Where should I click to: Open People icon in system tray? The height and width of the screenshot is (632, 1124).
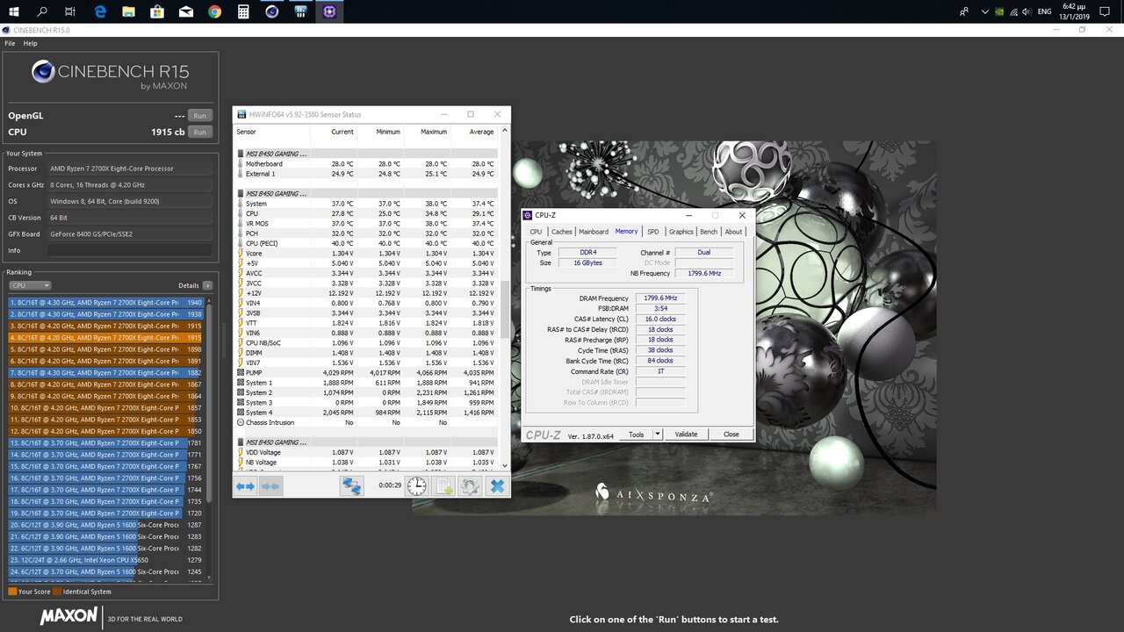(965, 11)
